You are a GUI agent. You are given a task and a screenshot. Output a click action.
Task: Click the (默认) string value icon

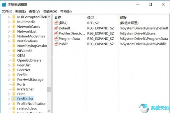(56, 23)
